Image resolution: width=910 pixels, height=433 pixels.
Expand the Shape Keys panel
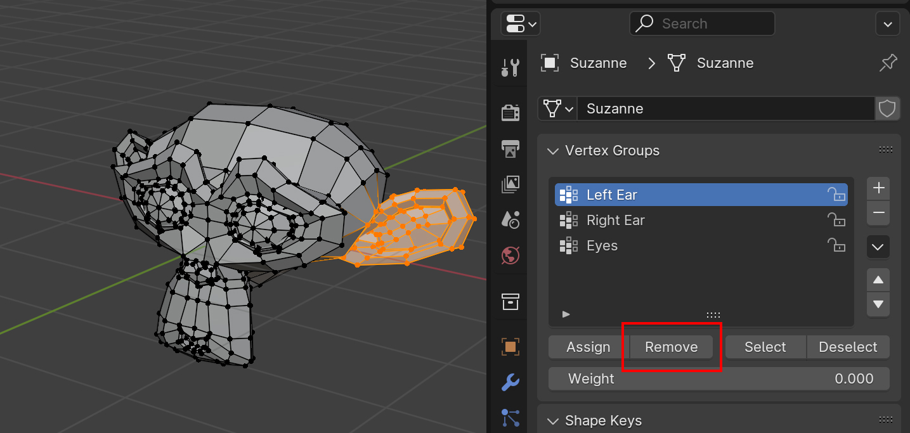[x=554, y=421]
